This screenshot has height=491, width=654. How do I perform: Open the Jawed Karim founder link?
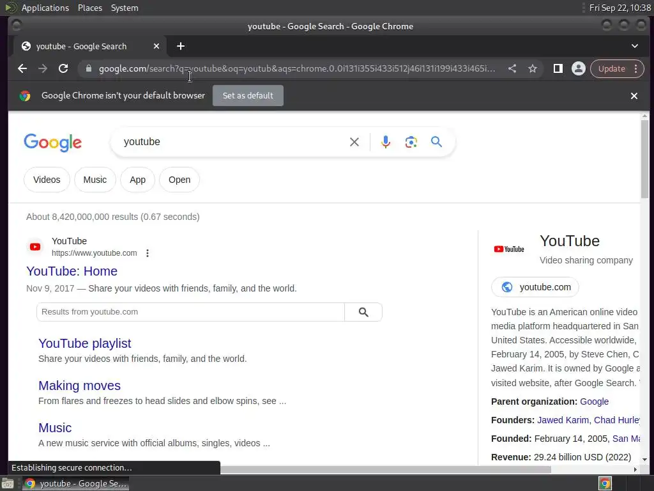pyautogui.click(x=563, y=420)
